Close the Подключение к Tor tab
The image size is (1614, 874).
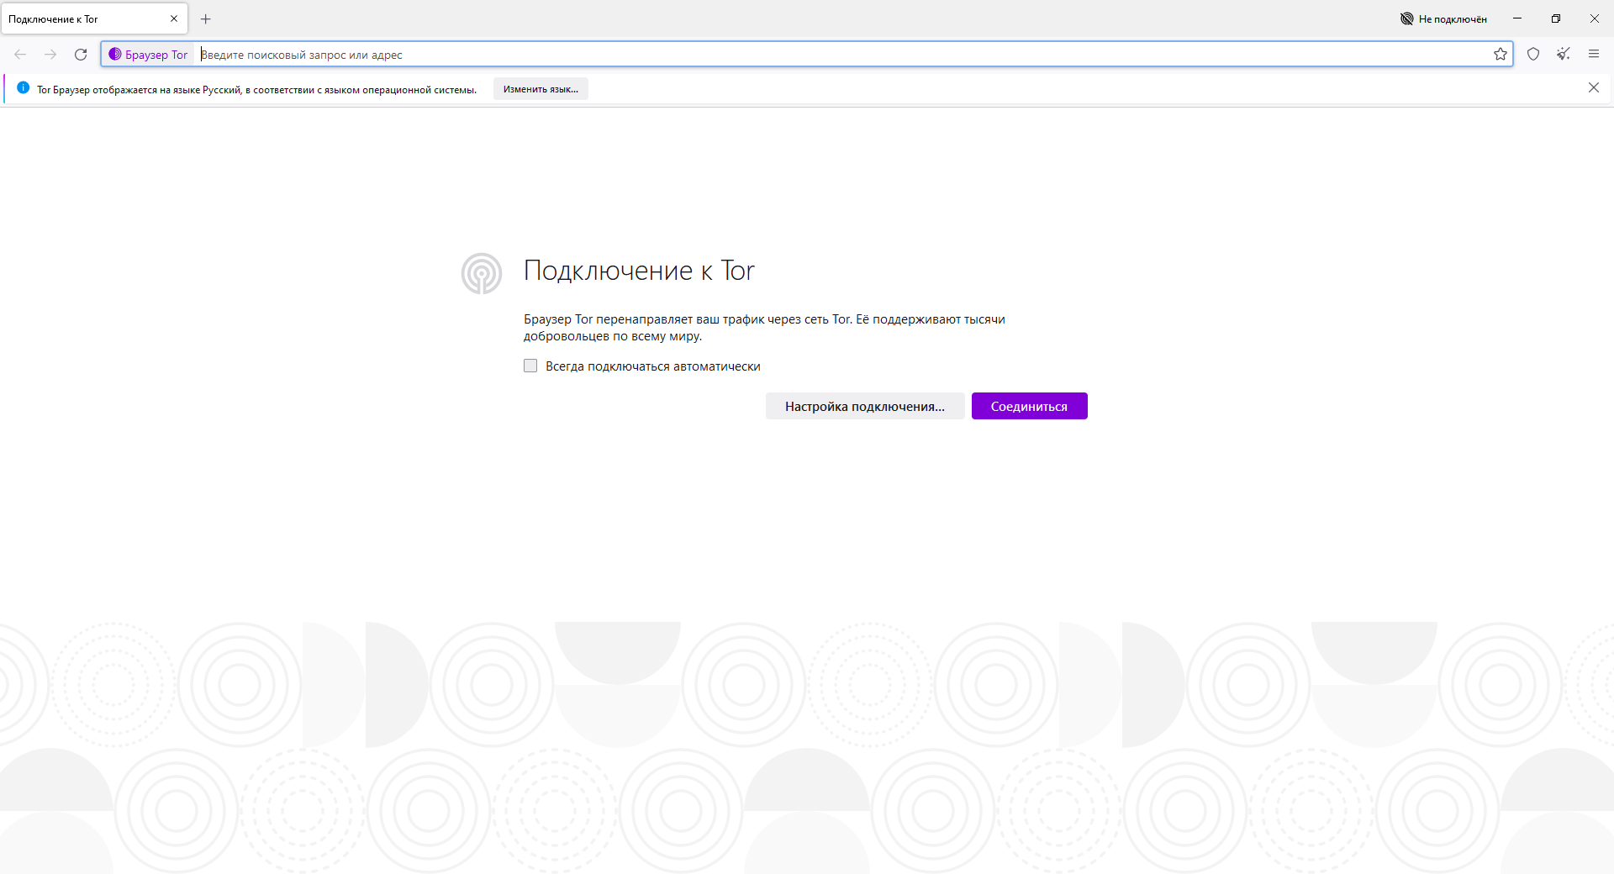click(174, 18)
